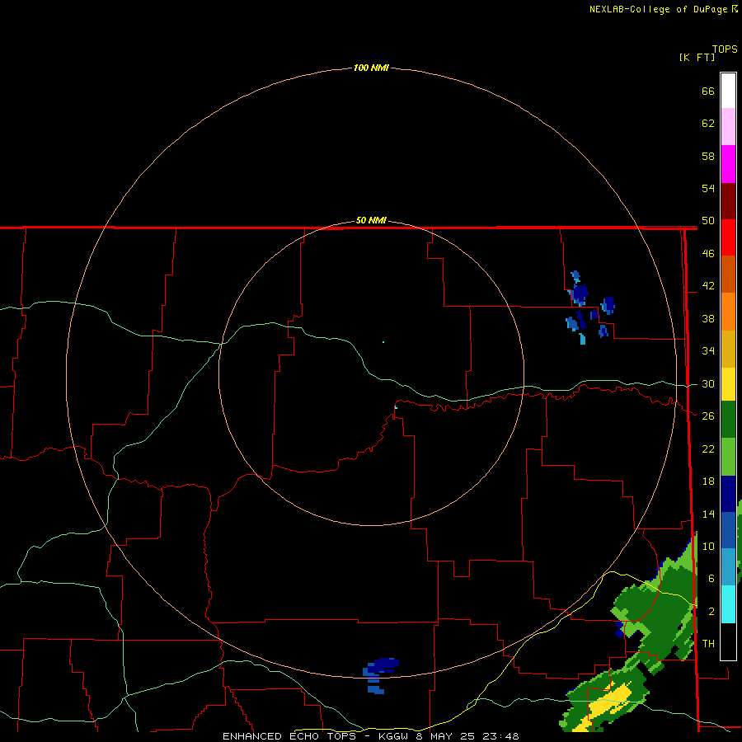Image resolution: width=742 pixels, height=742 pixels.
Task: Click the "50 NMI" range ring label
Action: [x=371, y=220]
